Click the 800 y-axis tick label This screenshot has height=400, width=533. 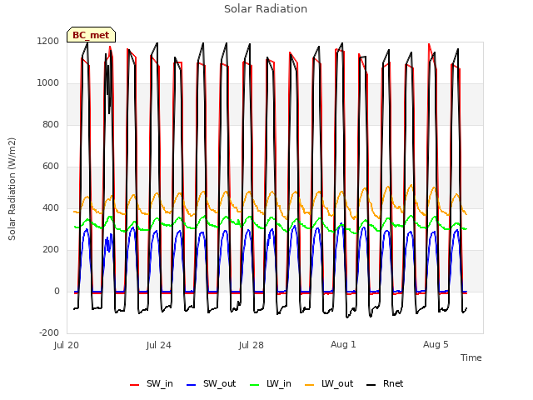(51, 124)
